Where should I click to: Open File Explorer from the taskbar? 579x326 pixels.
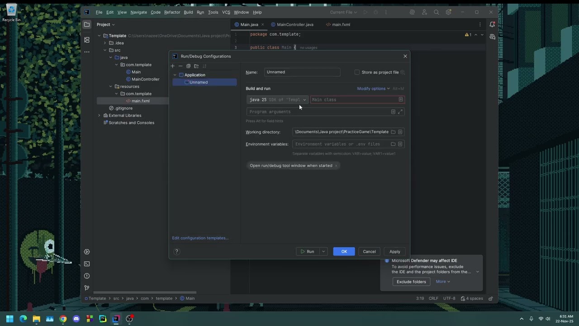[x=36, y=319]
